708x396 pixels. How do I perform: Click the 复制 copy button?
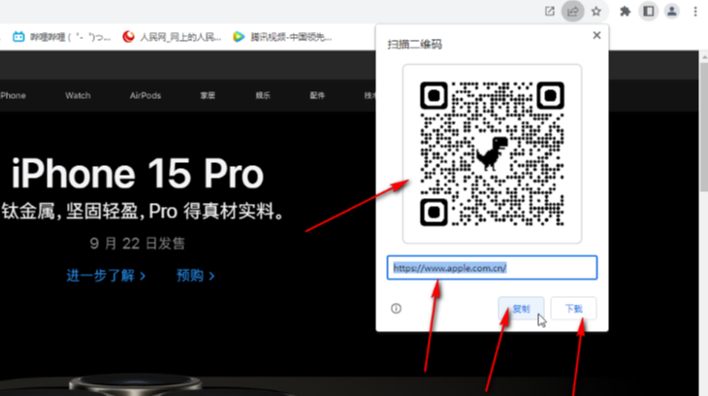pyautogui.click(x=521, y=309)
